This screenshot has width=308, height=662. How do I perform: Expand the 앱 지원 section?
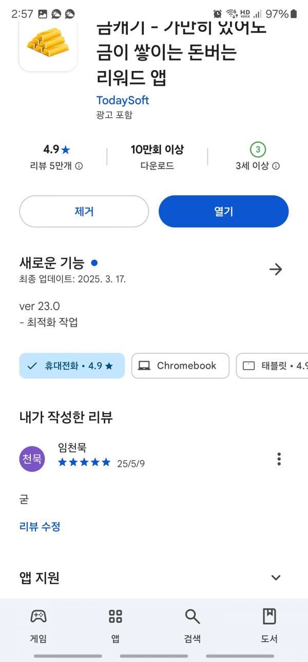point(276,578)
